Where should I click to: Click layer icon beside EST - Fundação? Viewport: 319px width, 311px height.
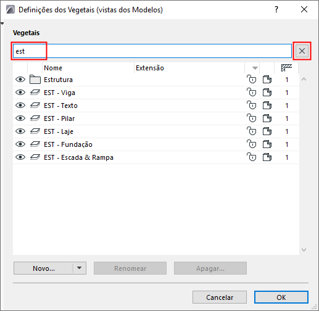tap(35, 144)
